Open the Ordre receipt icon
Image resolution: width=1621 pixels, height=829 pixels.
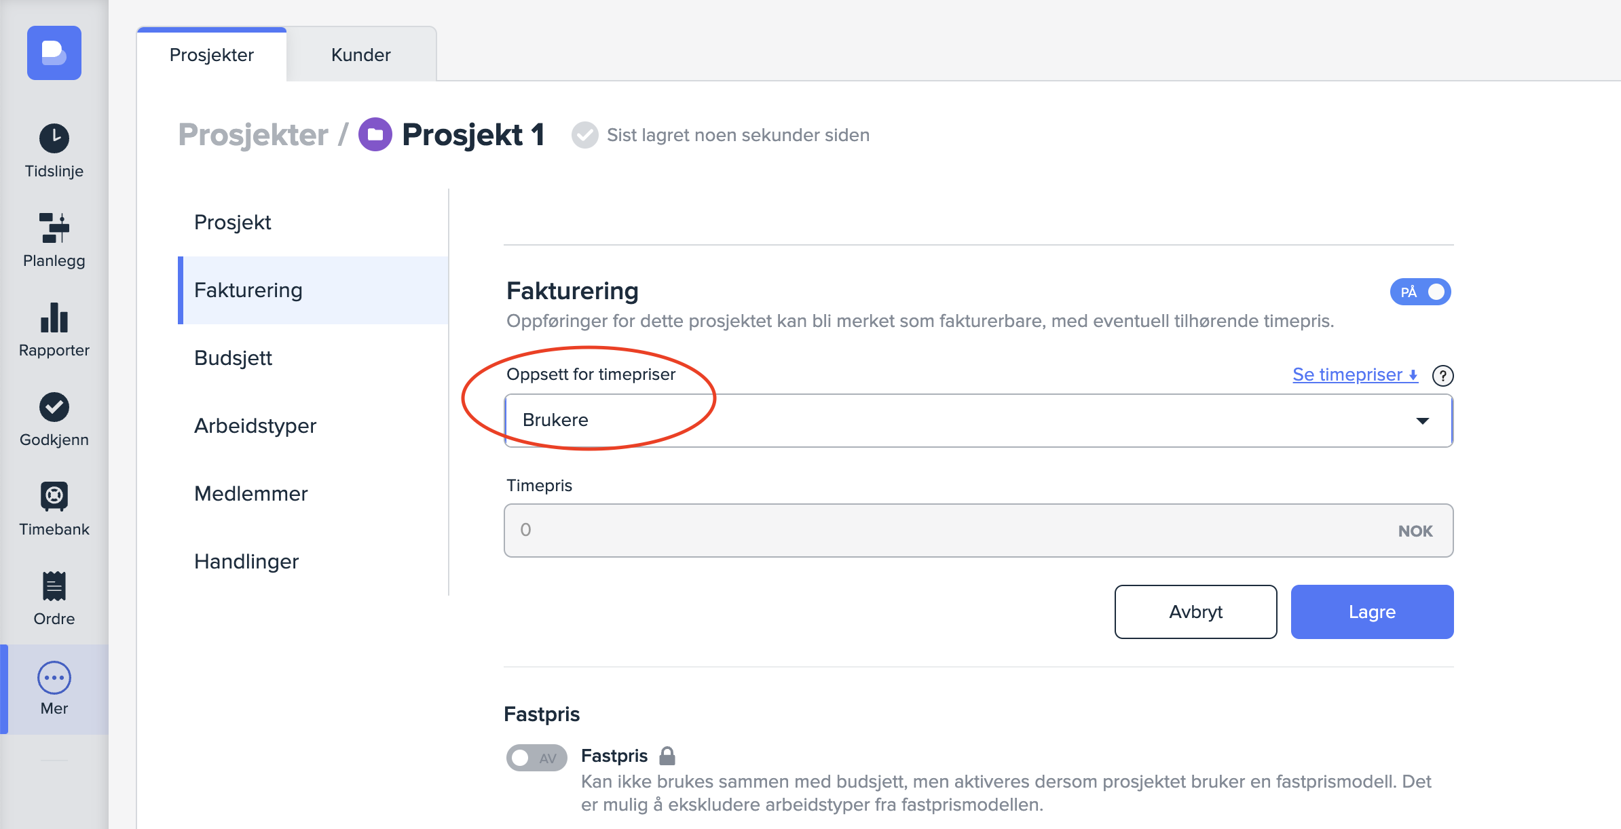[x=54, y=586]
